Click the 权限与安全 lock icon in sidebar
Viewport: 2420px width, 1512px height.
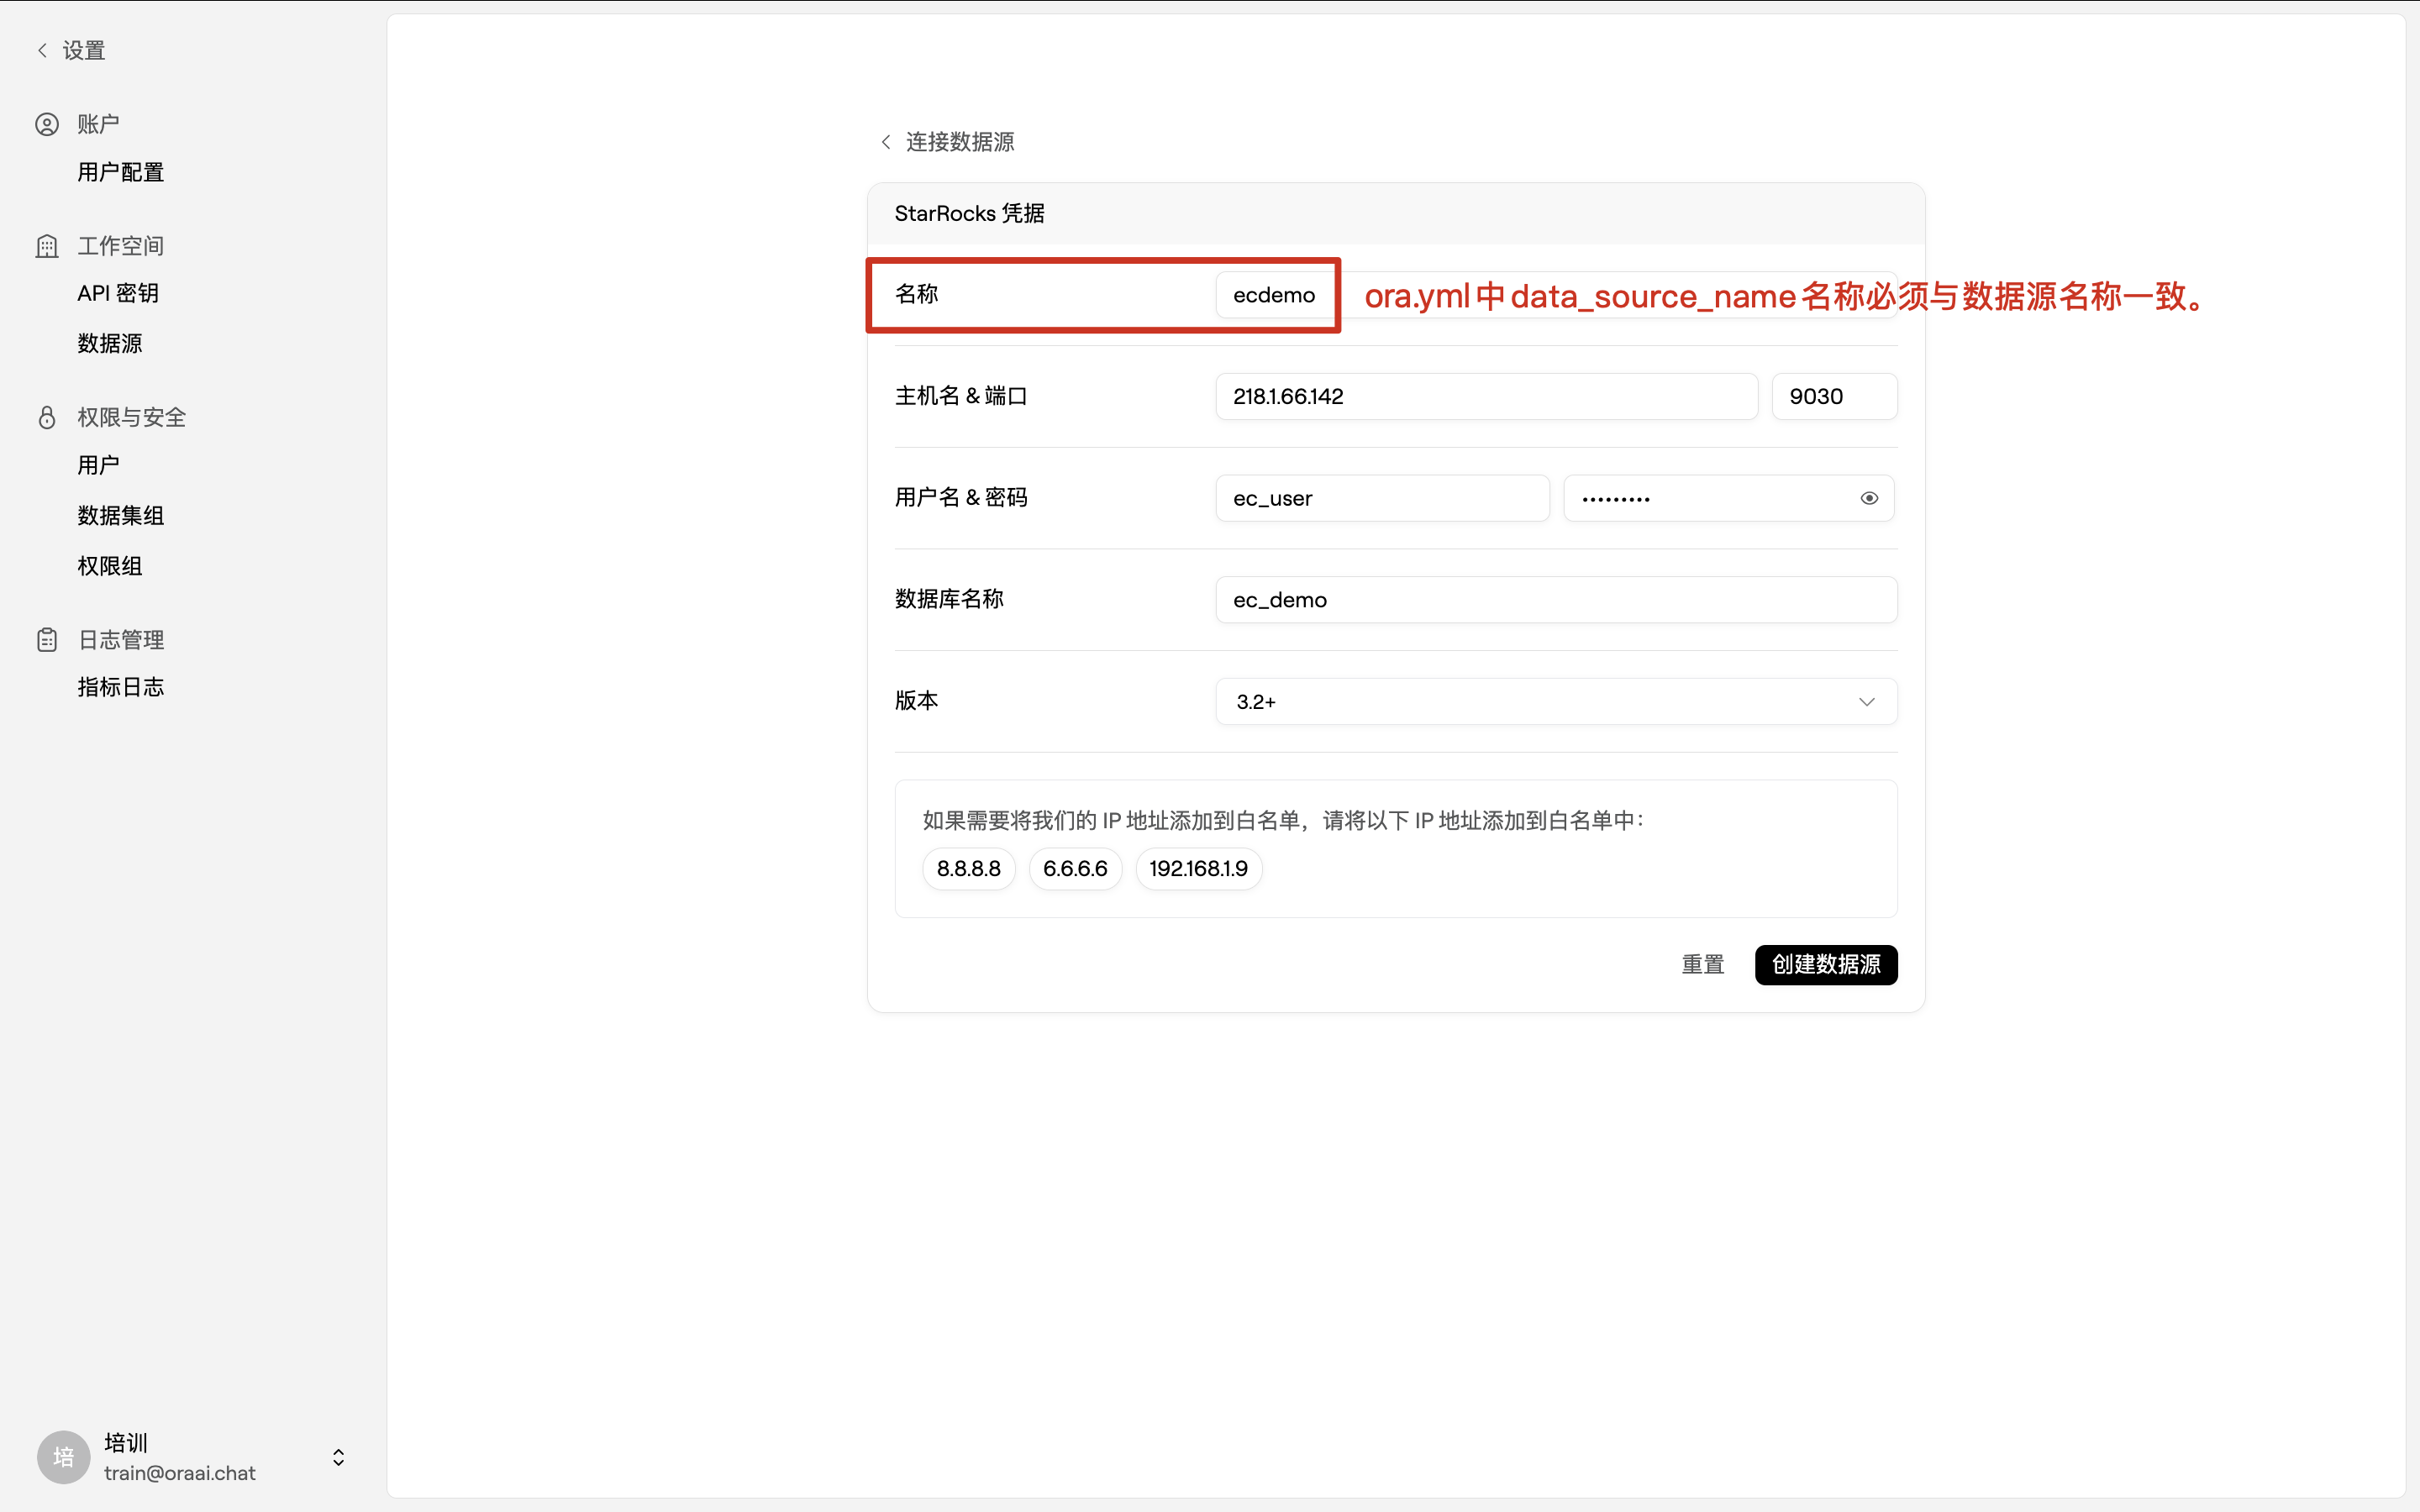[47, 417]
